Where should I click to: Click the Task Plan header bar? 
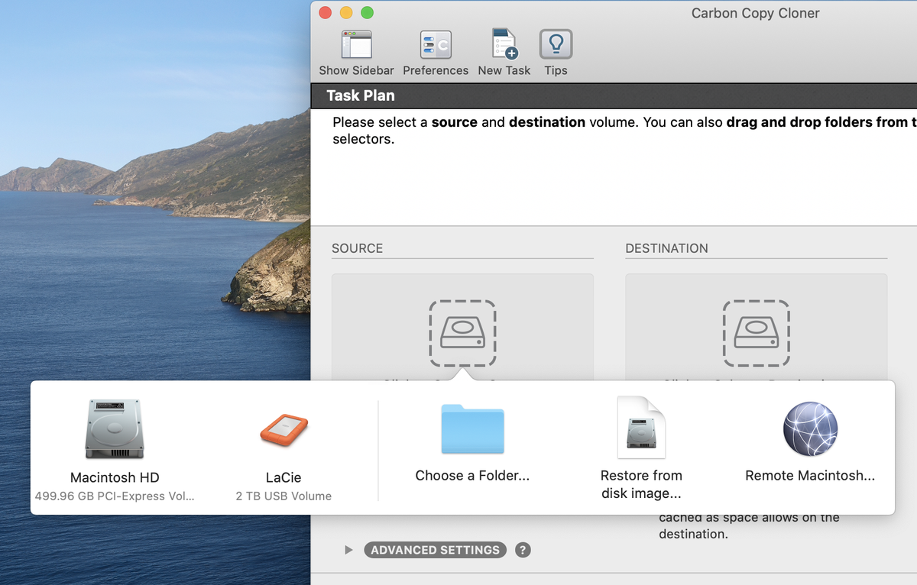(x=359, y=95)
